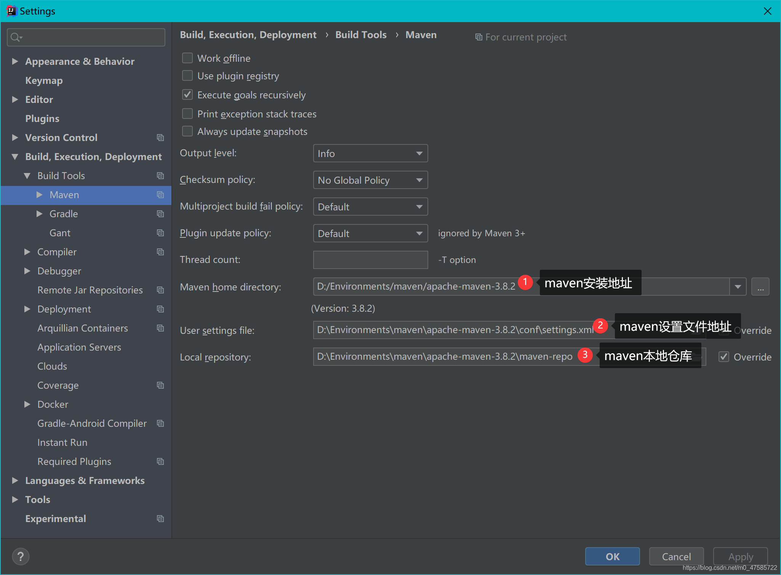Open help with the question mark icon

tap(21, 557)
